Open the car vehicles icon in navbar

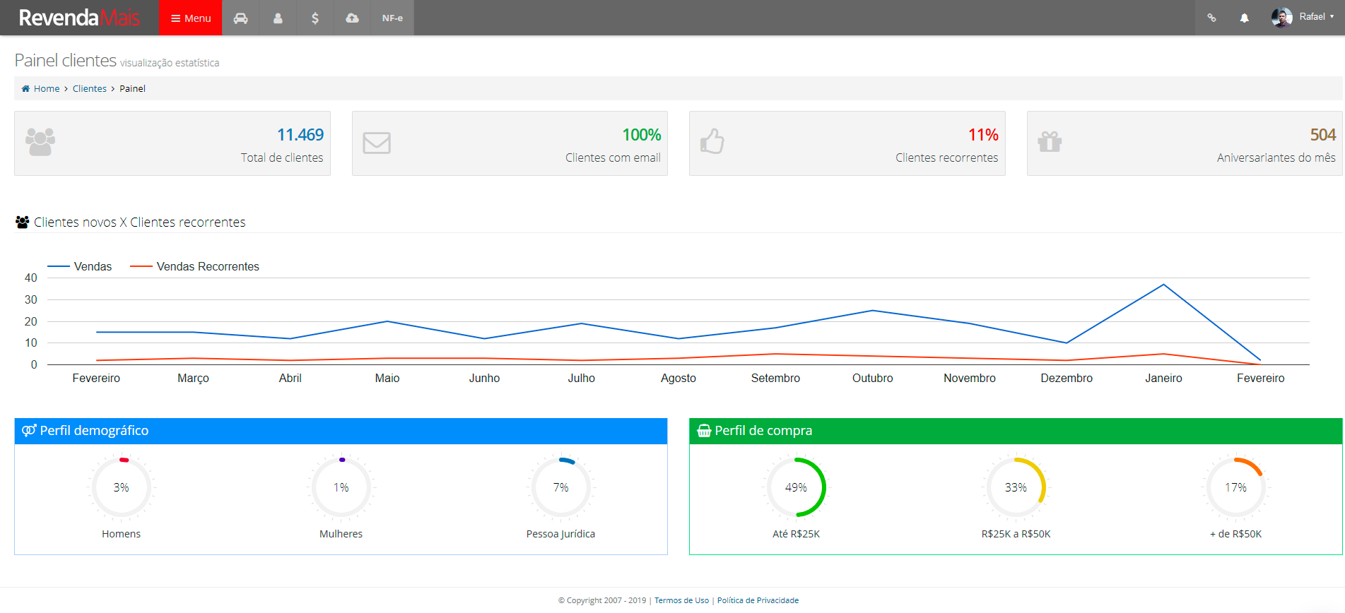click(241, 18)
